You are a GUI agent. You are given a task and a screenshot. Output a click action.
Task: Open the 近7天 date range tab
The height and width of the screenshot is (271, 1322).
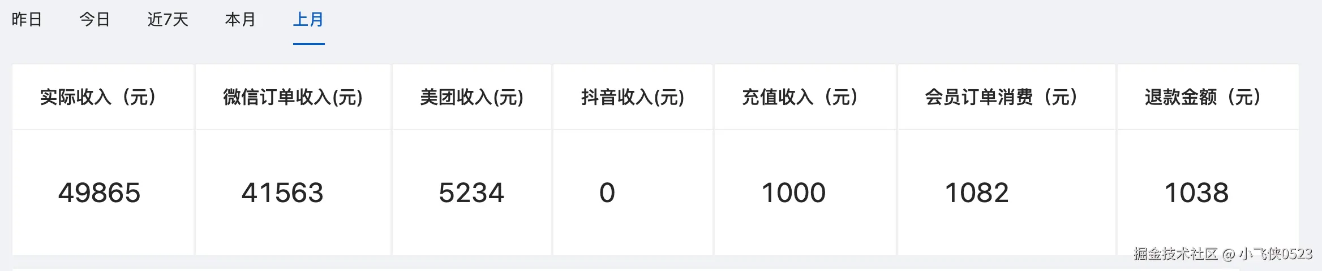pos(168,20)
